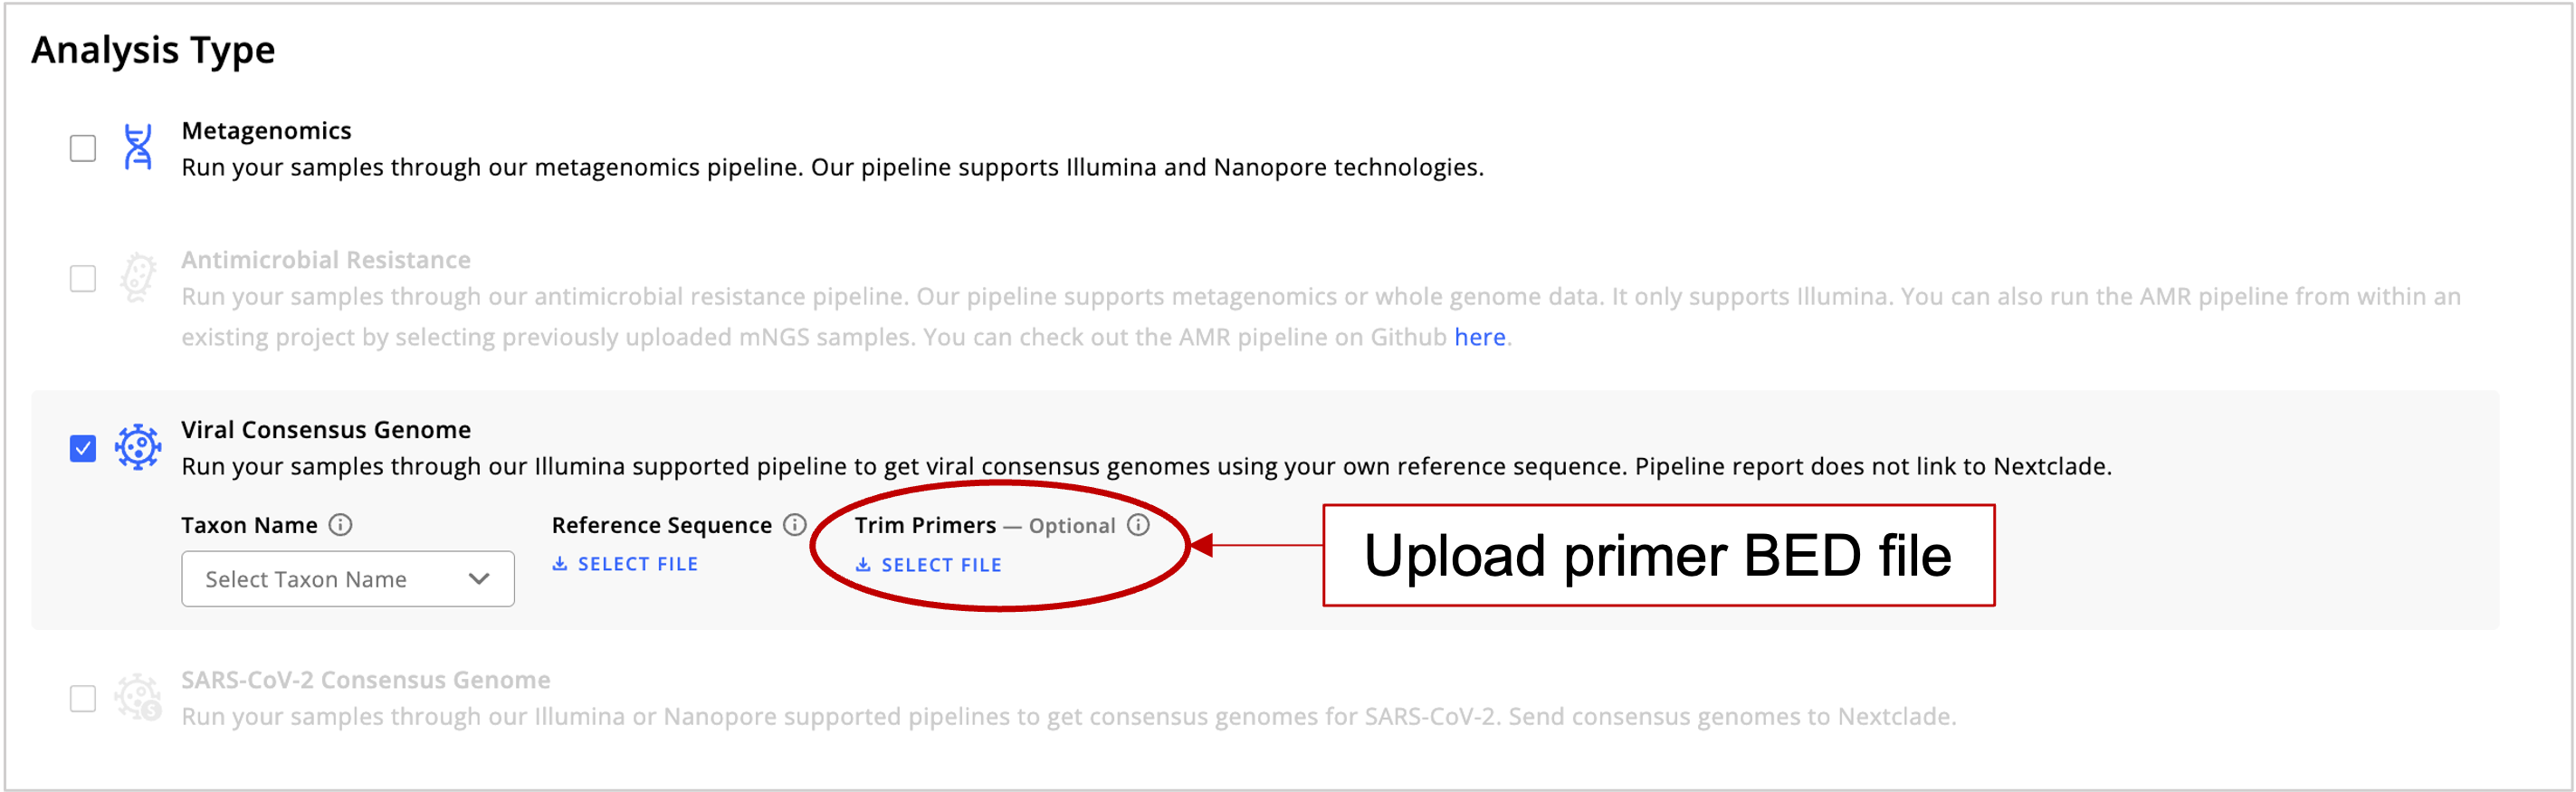
Task: Tick the Antimicrobial Resistance checkbox
Action: (x=83, y=278)
